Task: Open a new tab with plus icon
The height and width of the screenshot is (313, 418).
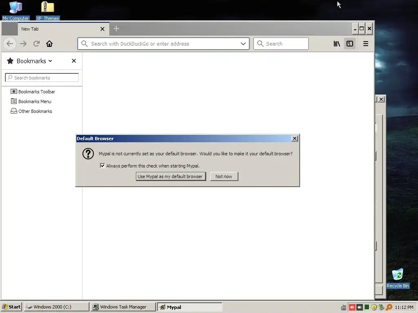Action: pos(116,29)
